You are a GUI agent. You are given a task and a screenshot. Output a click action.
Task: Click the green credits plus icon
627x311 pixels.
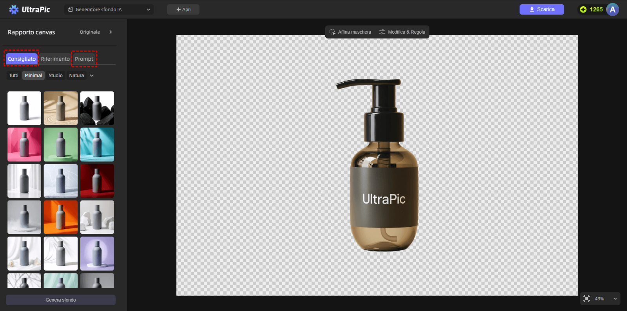583,9
